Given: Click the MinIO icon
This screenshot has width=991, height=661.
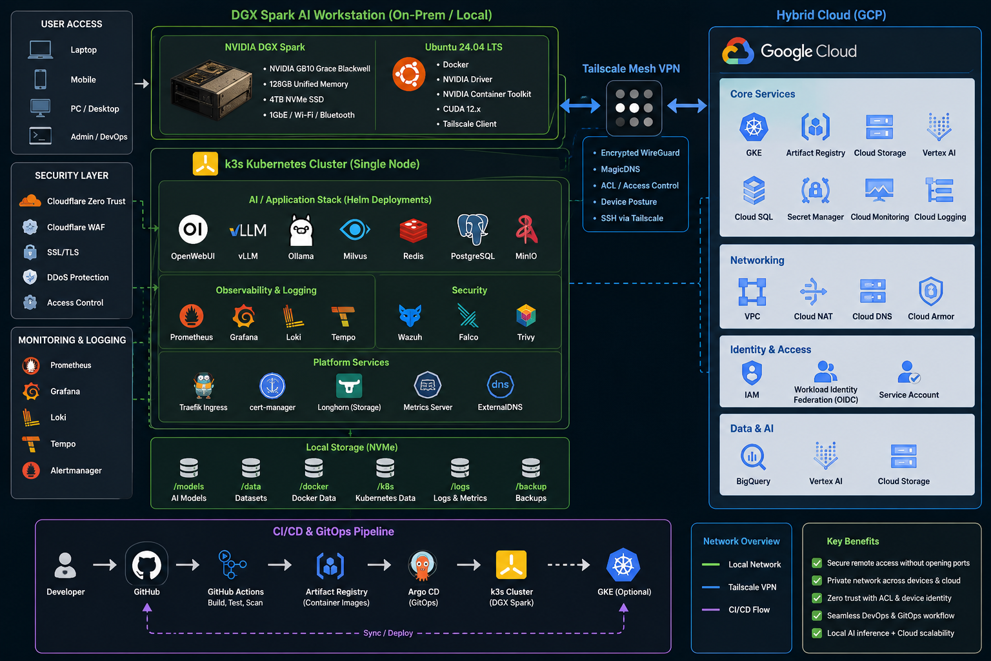Looking at the screenshot, I should 526,230.
